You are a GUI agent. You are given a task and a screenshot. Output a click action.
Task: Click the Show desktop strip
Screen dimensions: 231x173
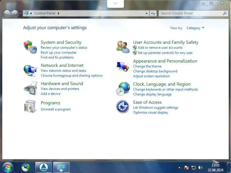click(x=229, y=167)
